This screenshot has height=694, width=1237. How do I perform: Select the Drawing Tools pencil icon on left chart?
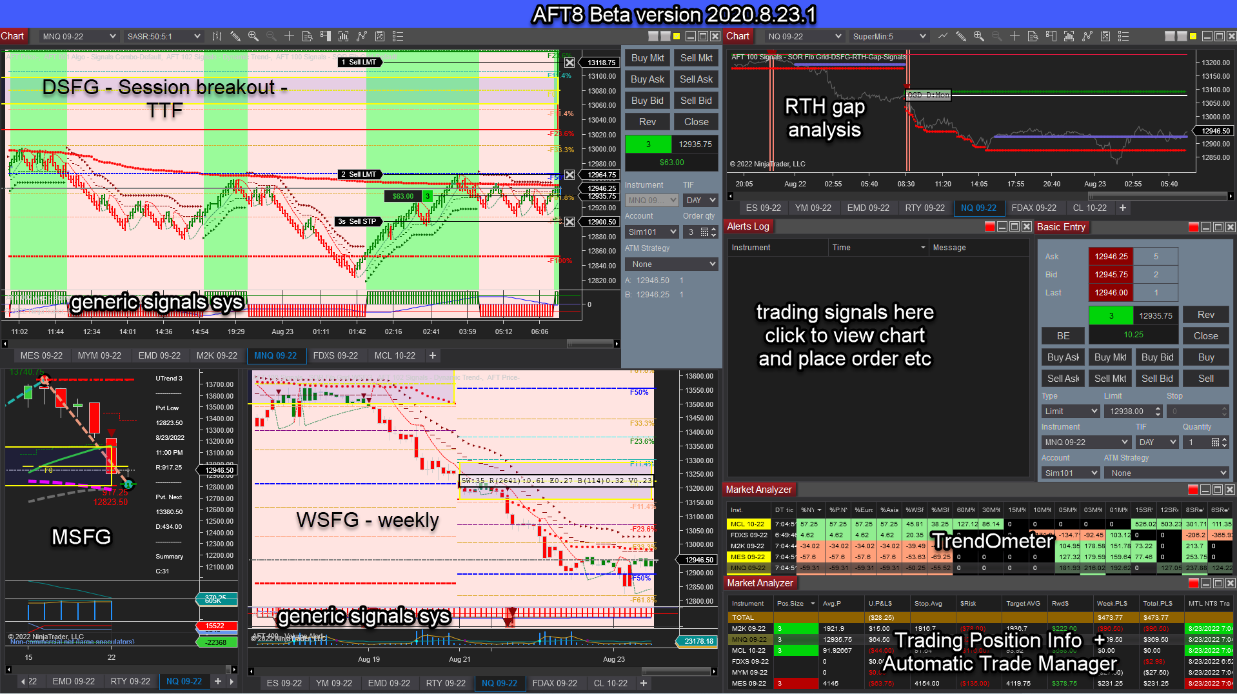tap(235, 36)
